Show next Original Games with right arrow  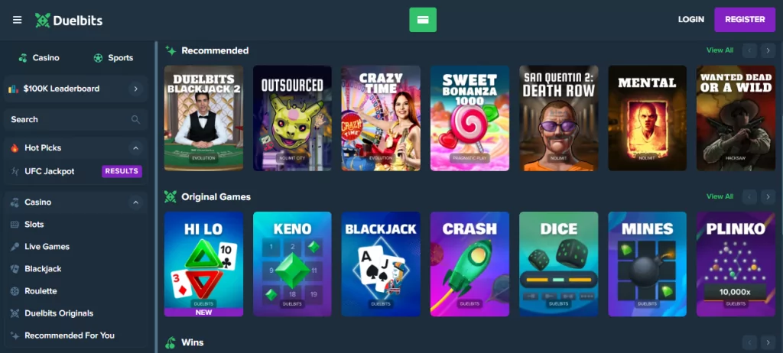pos(768,196)
